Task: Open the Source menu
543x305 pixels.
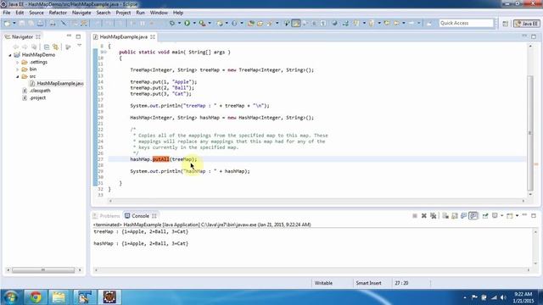Action: coord(36,13)
